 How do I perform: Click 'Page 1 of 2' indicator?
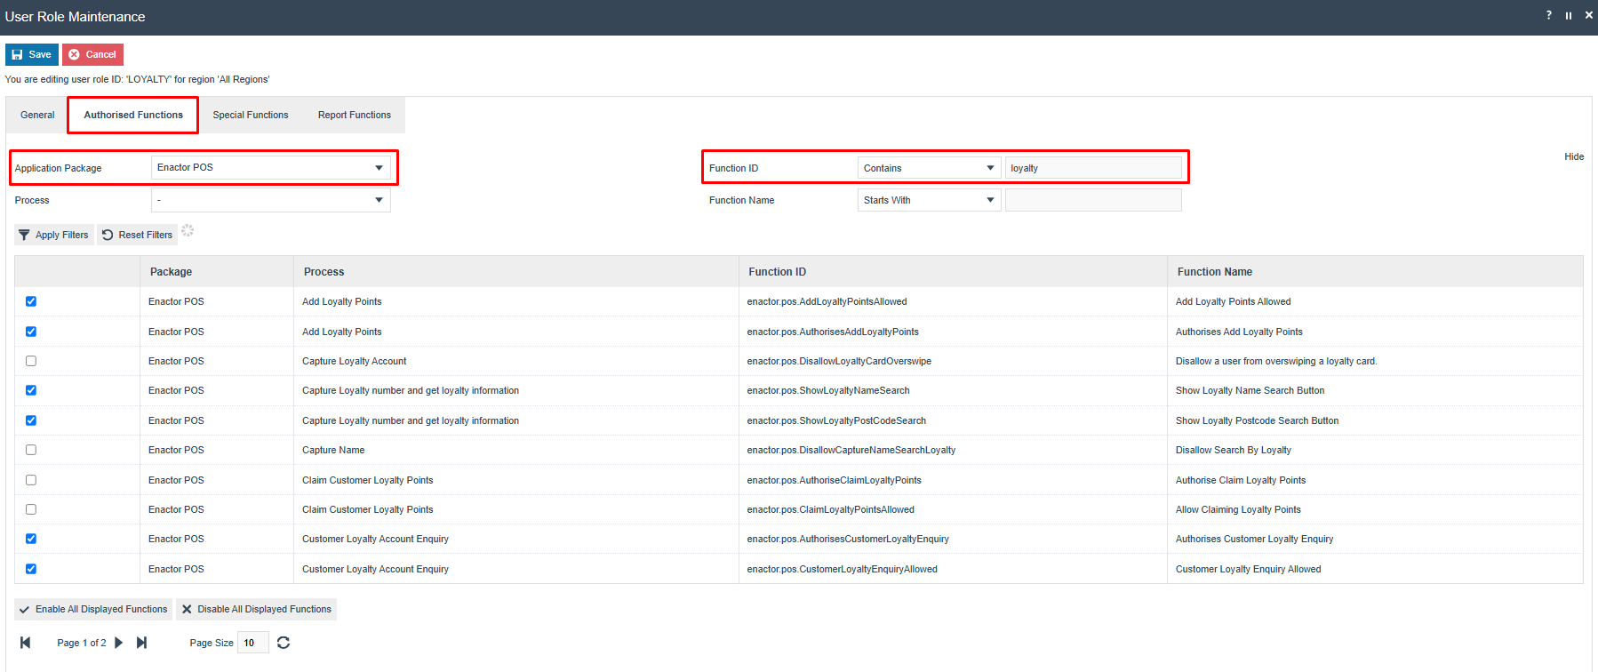point(82,643)
